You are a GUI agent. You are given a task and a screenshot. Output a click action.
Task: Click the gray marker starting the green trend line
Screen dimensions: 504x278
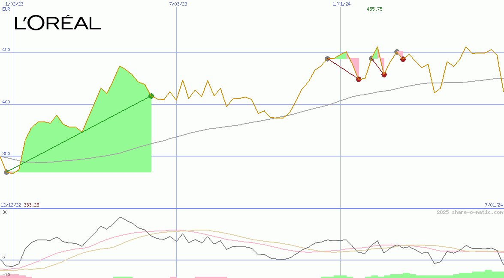coord(6,172)
